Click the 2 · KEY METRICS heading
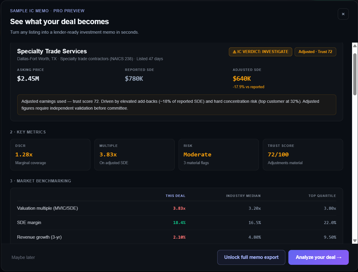 [x=28, y=132]
